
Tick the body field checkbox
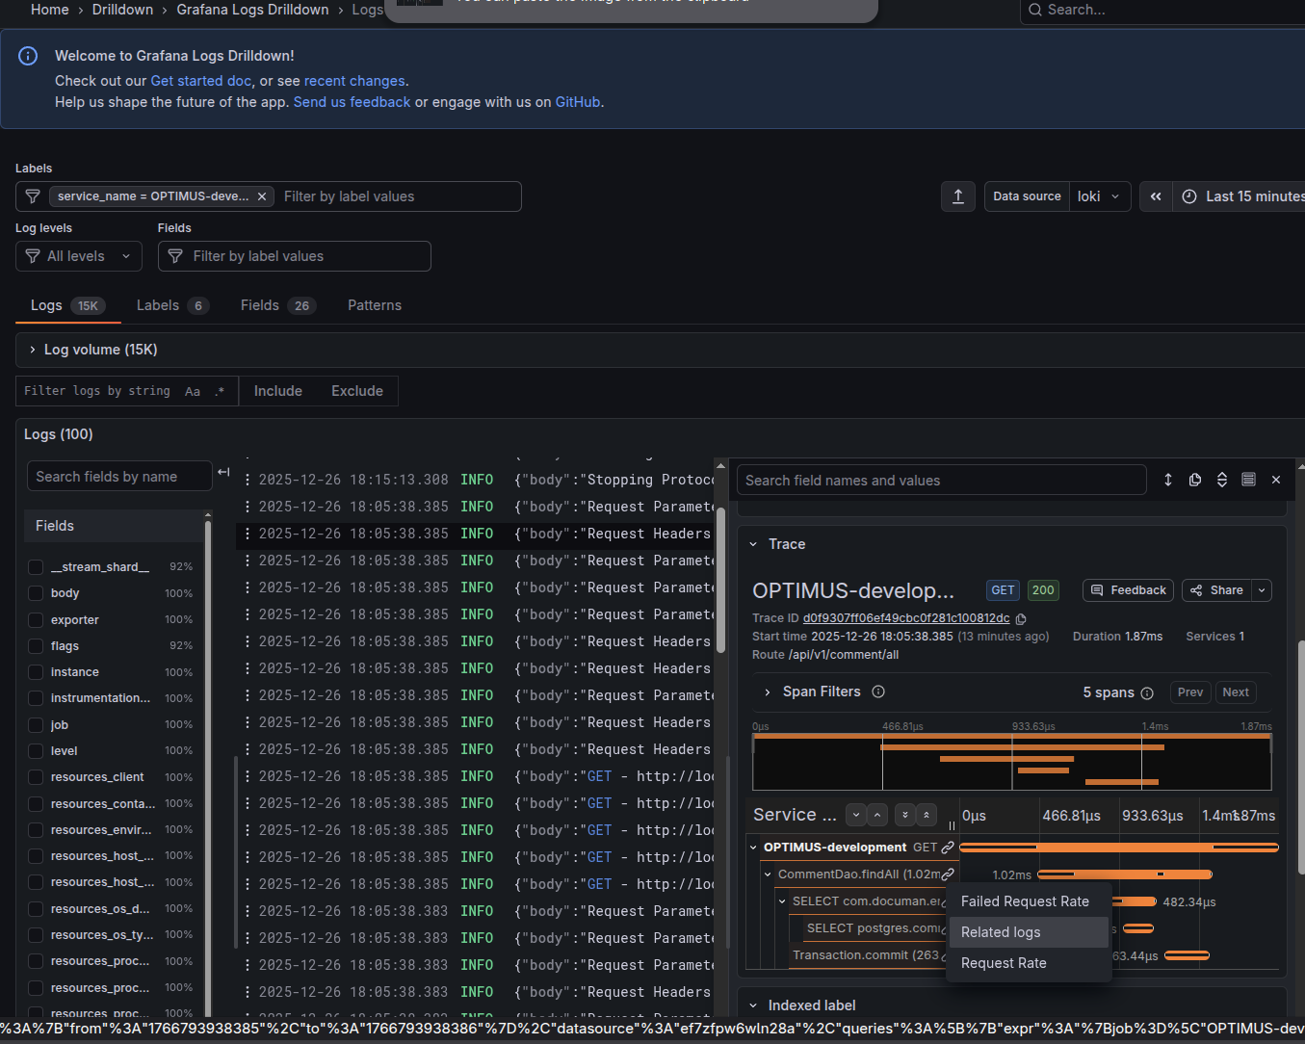tap(36, 593)
